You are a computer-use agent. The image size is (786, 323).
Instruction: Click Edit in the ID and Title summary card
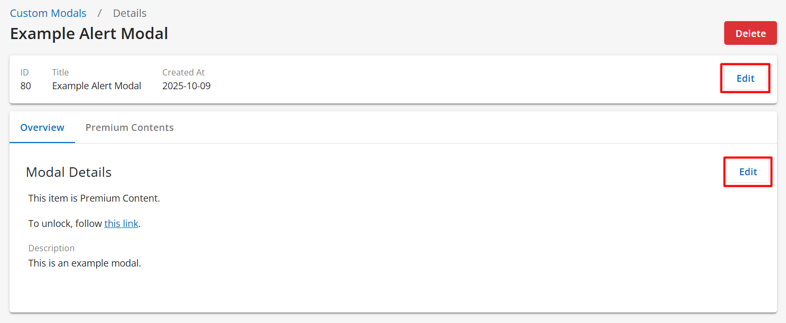pos(745,79)
